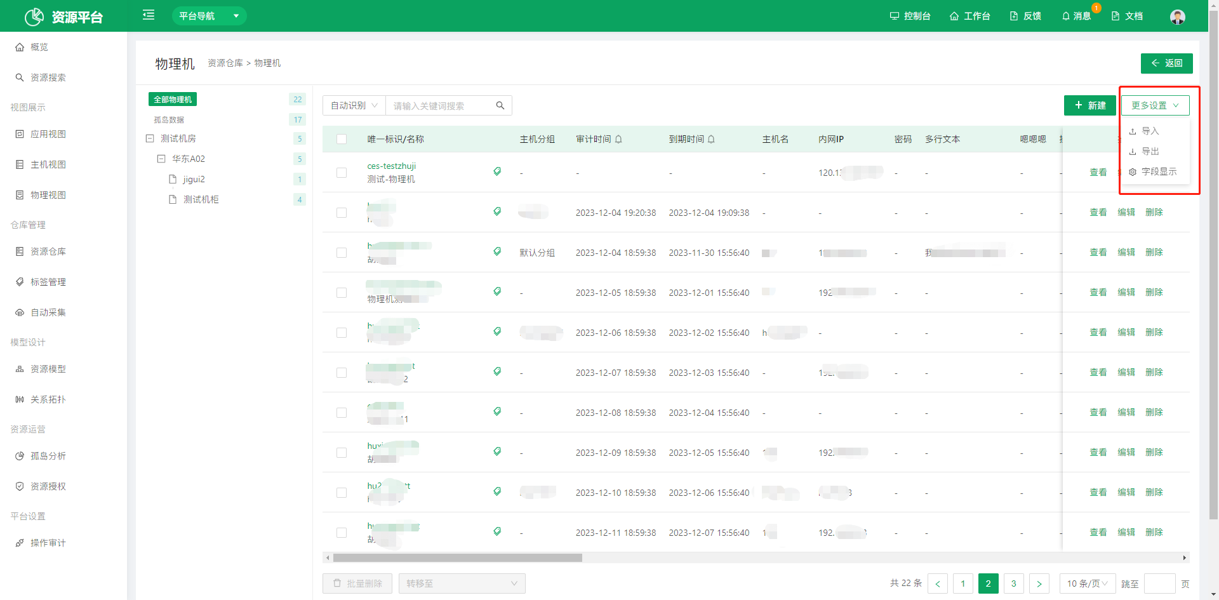This screenshot has width=1219, height=600.
Task: Open 资源授权 in sidebar
Action: click(41, 486)
